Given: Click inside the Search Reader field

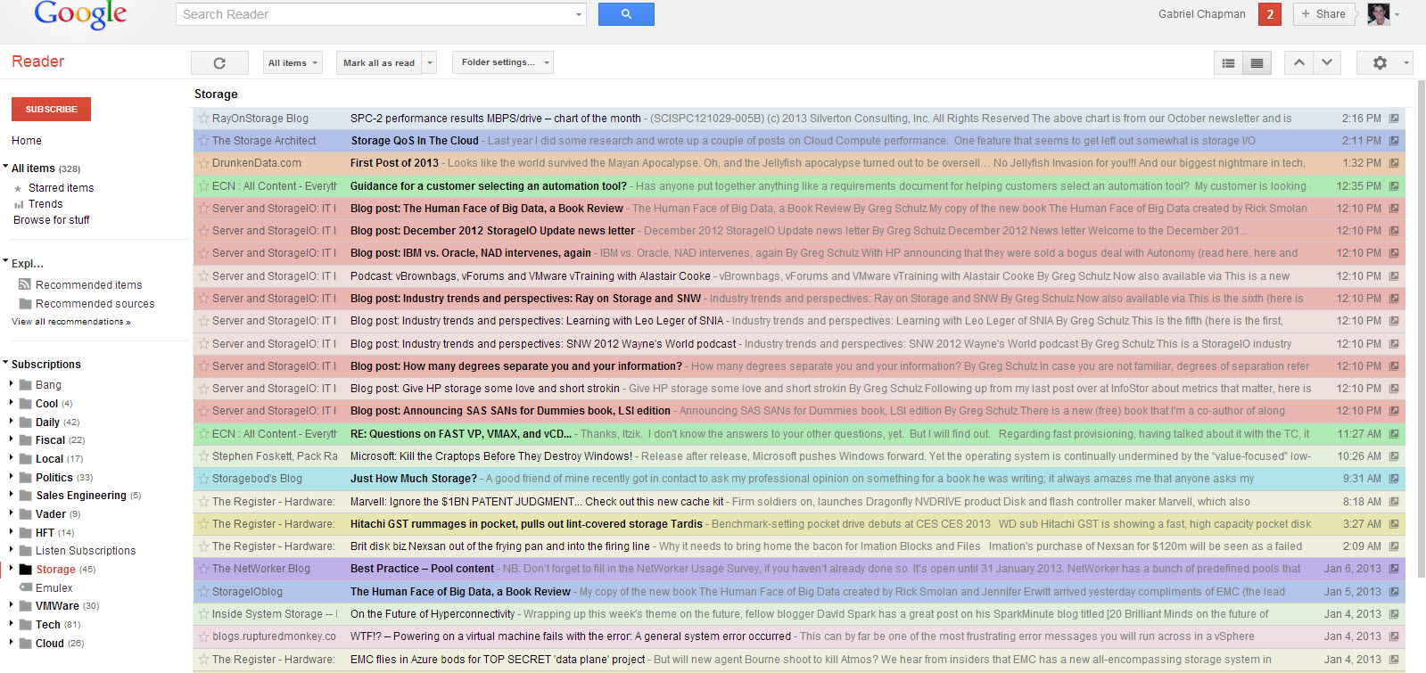Looking at the screenshot, I should click(375, 14).
